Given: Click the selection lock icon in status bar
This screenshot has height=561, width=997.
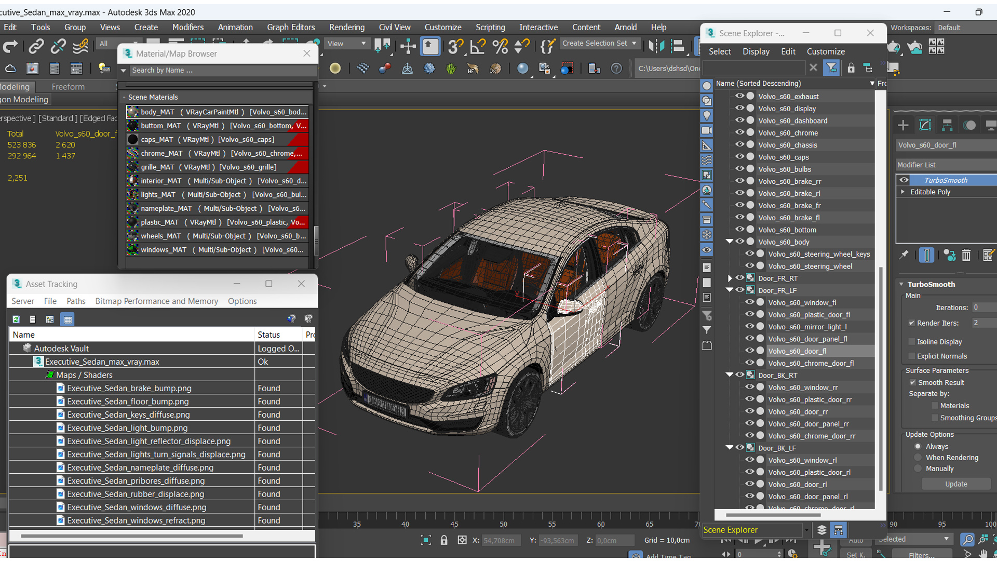Looking at the screenshot, I should pyautogui.click(x=444, y=540).
